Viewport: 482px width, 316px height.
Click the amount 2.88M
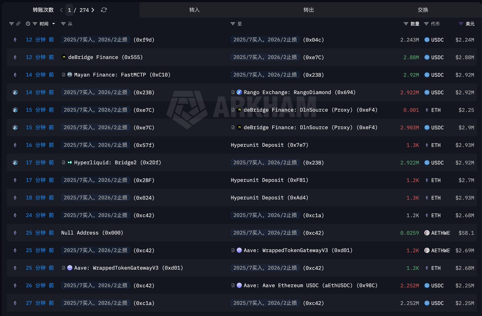point(411,57)
